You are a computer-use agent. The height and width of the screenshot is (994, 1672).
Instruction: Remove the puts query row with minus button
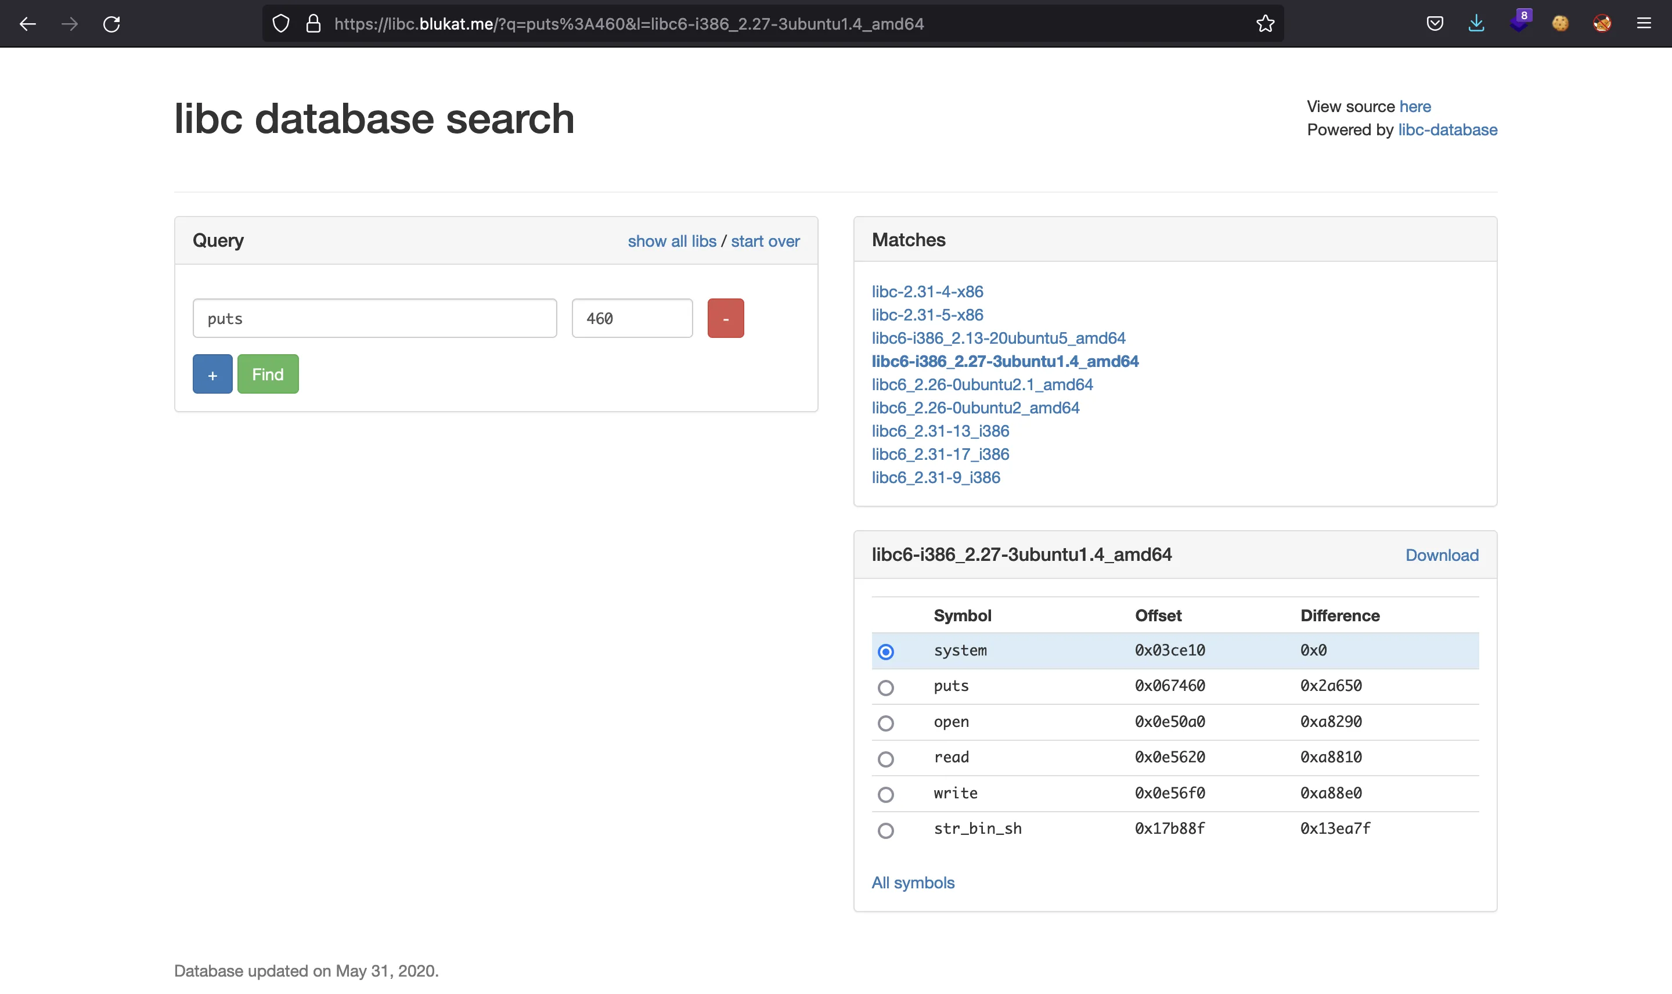[726, 318]
